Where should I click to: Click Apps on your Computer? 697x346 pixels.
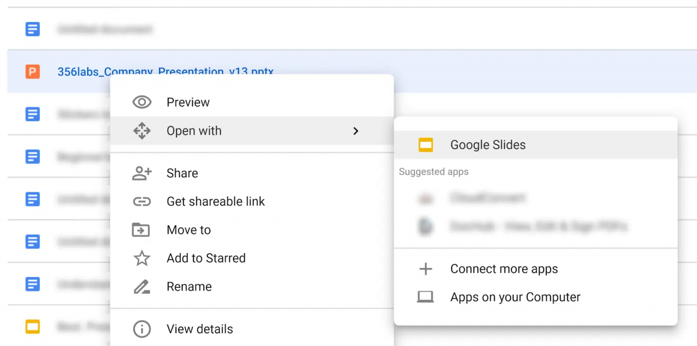pos(515,296)
